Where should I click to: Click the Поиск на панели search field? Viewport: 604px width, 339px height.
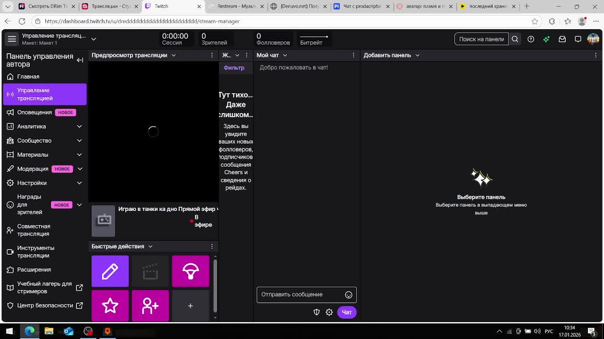[x=482, y=39]
